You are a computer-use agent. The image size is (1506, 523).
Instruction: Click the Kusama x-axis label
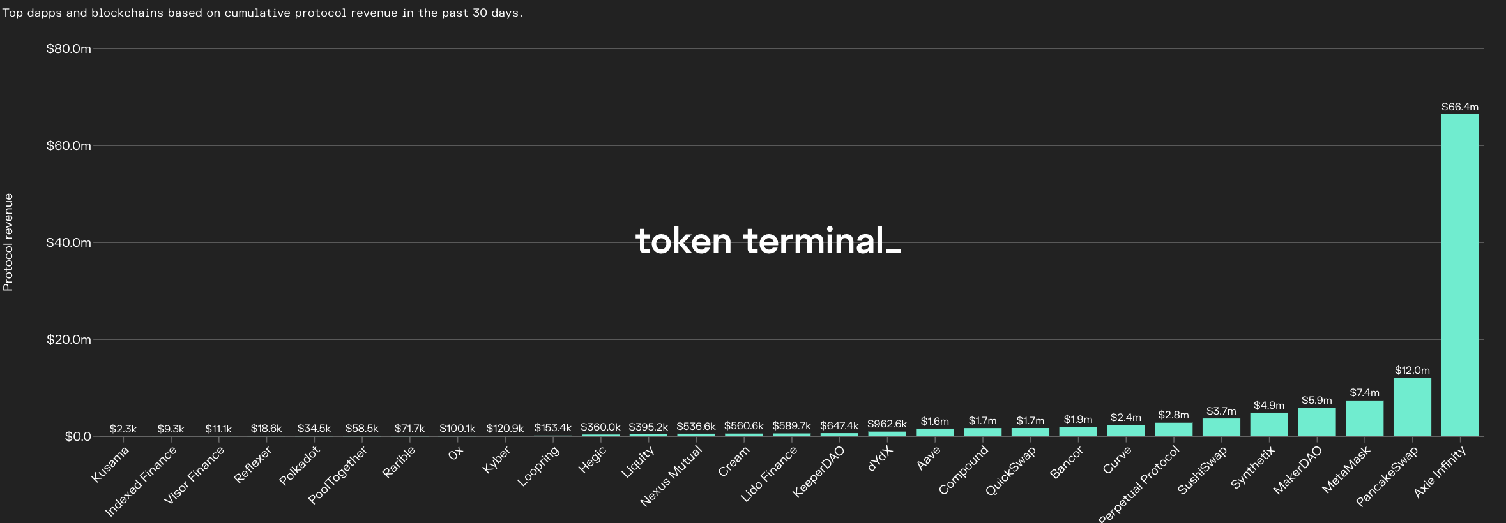tap(110, 464)
